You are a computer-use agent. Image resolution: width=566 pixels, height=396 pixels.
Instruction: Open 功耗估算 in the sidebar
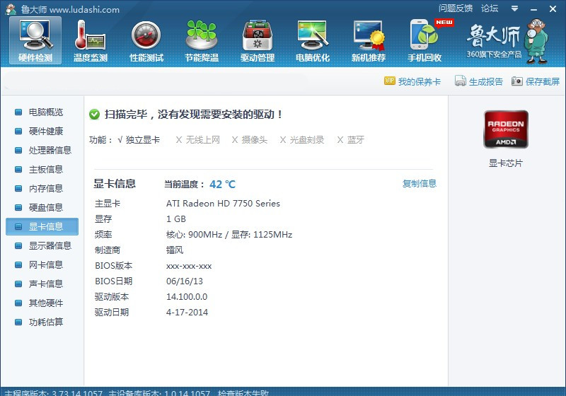coord(45,322)
